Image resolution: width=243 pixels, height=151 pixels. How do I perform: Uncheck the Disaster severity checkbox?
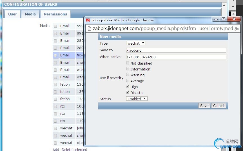point(128,92)
